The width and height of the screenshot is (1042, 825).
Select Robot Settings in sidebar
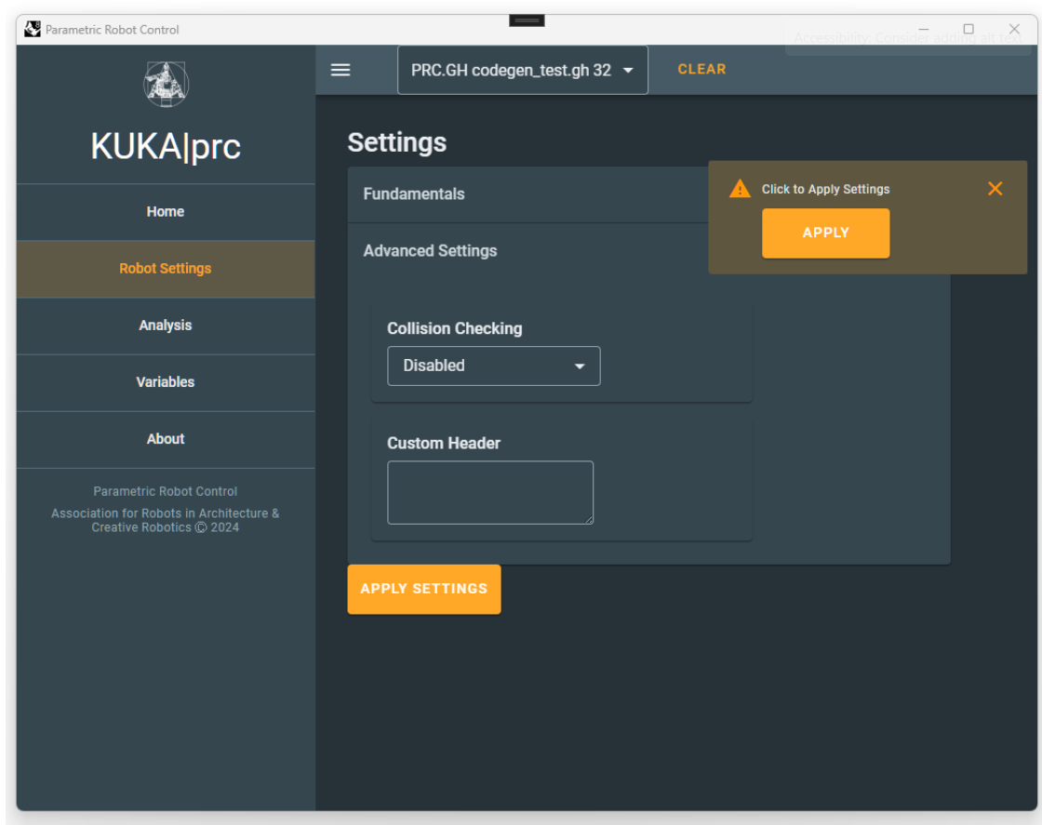click(166, 269)
